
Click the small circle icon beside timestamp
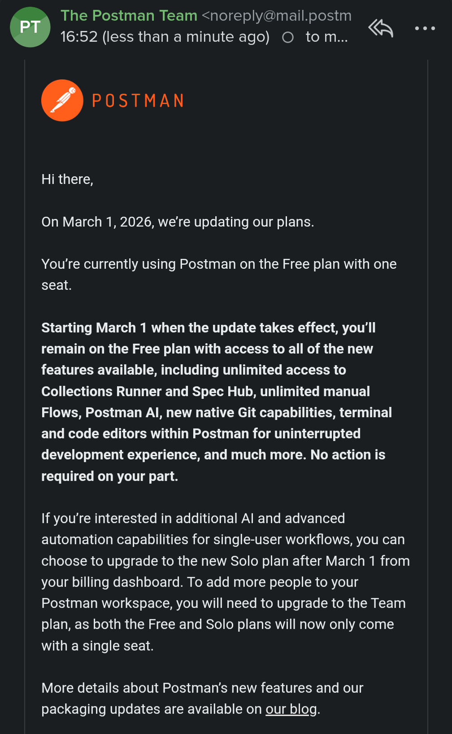pyautogui.click(x=288, y=37)
